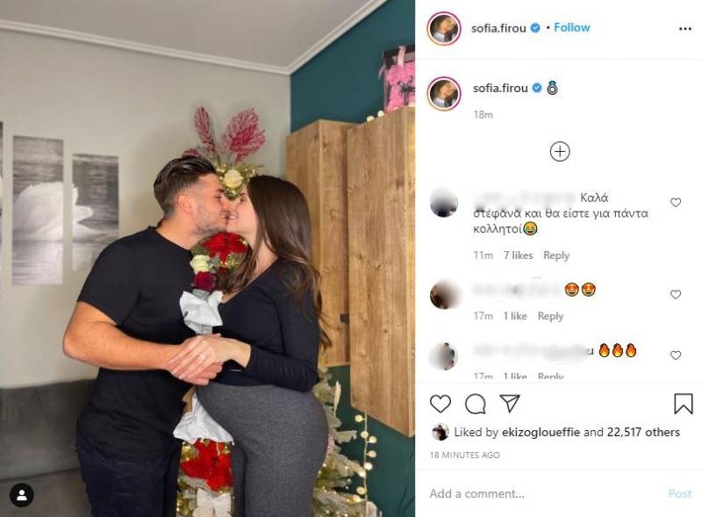Load more comments with the plus circle
The height and width of the screenshot is (517, 702).
click(560, 152)
